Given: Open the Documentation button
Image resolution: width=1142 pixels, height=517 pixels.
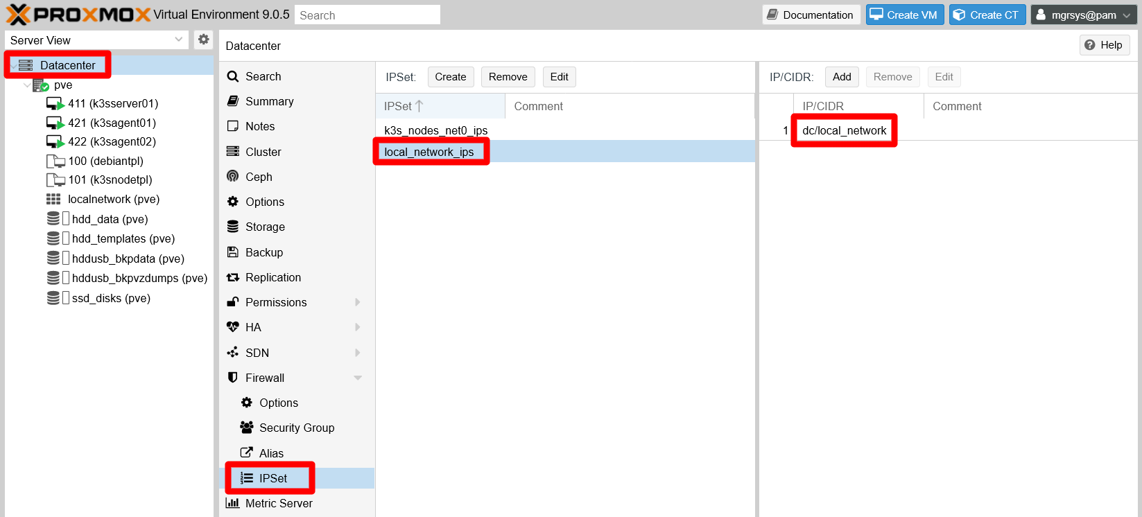Looking at the screenshot, I should pyautogui.click(x=811, y=15).
